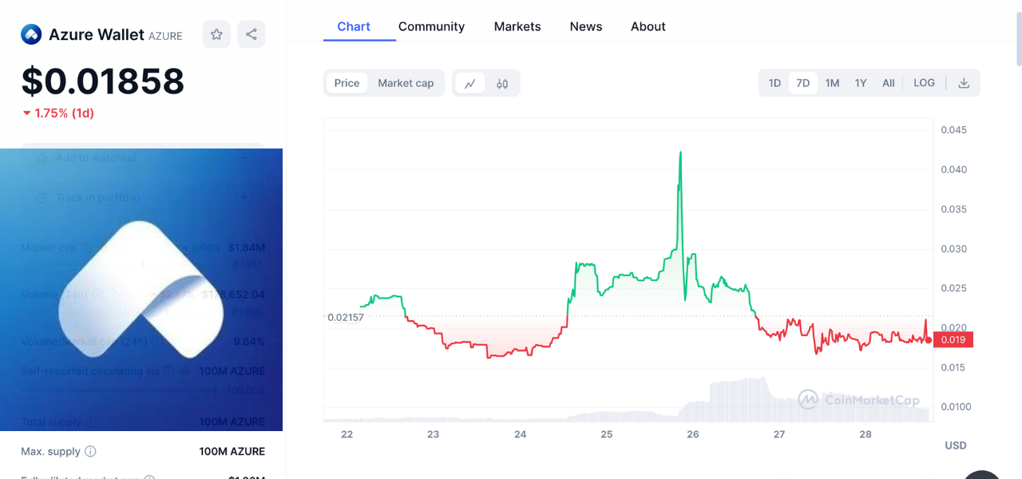Click the CoinMarketCap watermark logo
Viewport: 1022px width, 479px height.
click(858, 399)
